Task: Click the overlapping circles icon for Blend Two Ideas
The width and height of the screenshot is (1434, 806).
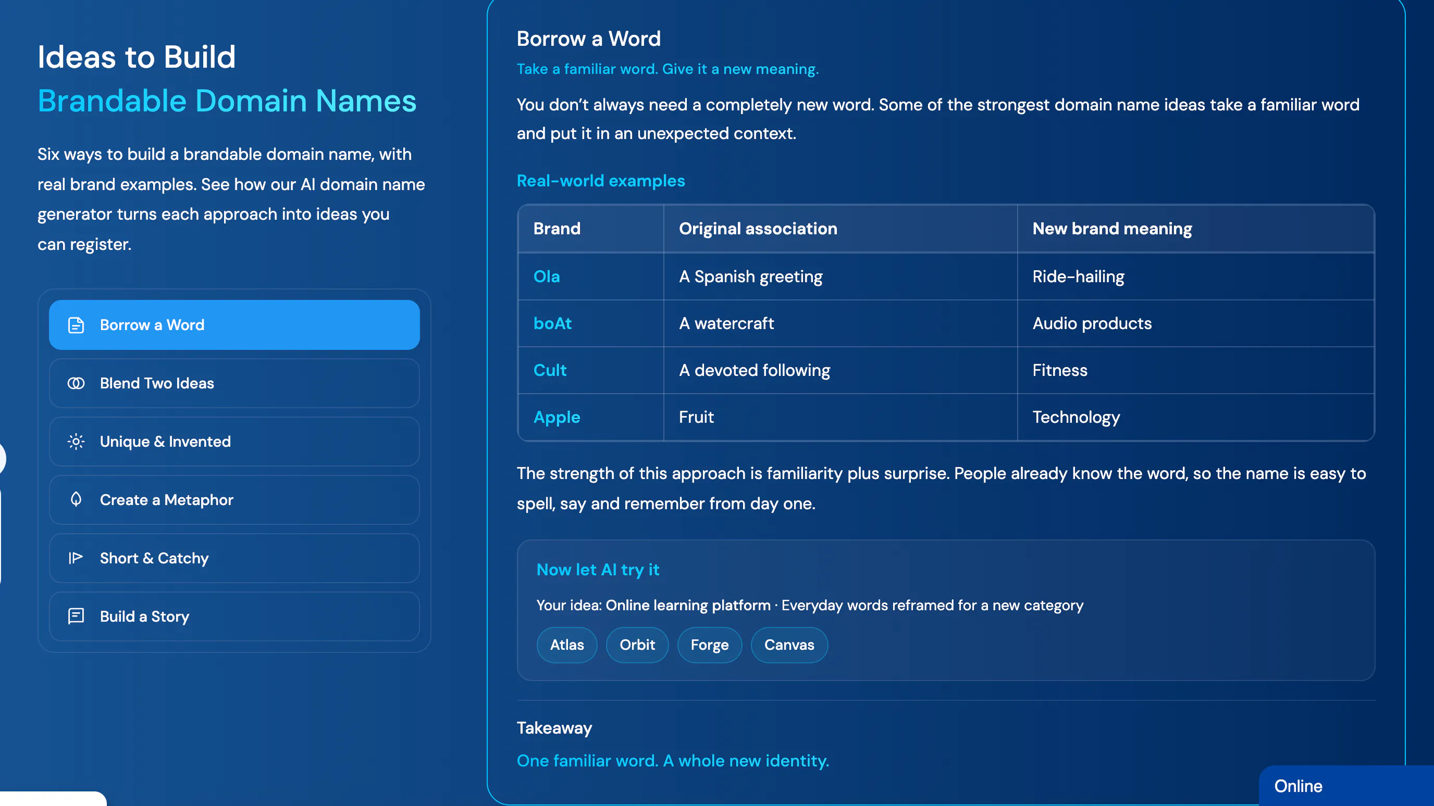Action: click(76, 383)
